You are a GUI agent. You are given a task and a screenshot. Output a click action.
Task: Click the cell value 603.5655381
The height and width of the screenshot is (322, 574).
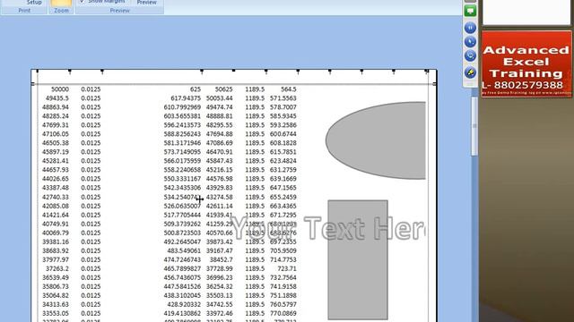[182, 116]
